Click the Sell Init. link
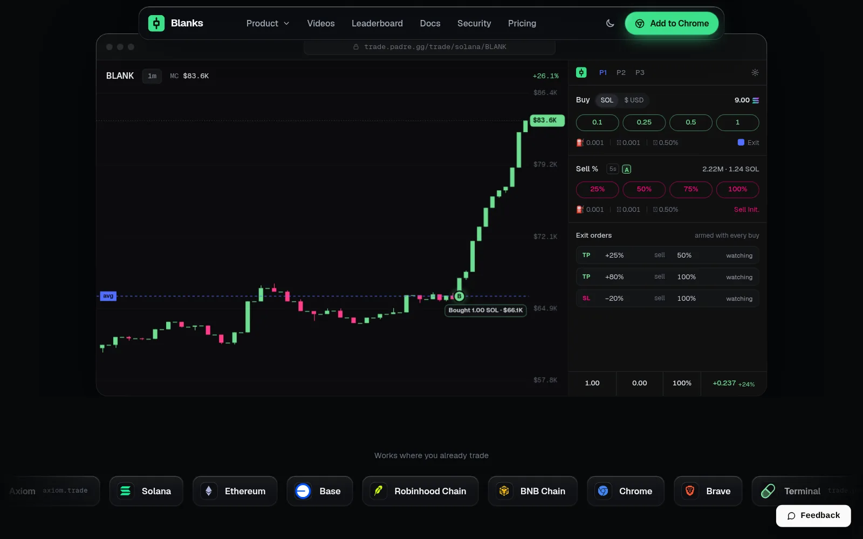 tap(746, 210)
